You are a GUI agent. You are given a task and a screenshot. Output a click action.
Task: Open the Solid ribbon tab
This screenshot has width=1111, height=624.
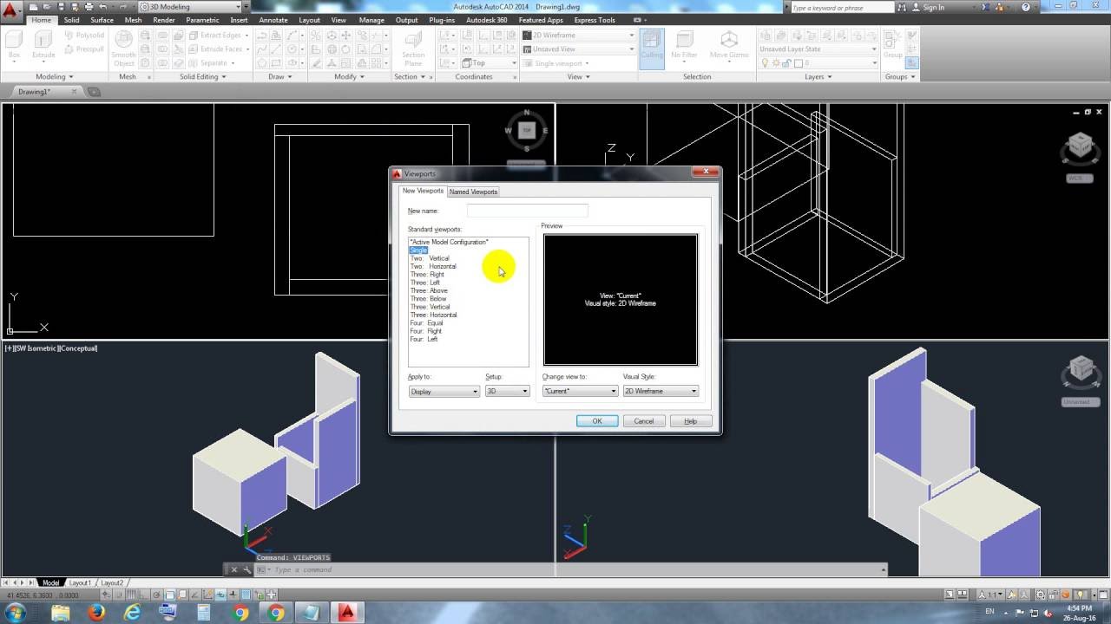click(x=71, y=20)
